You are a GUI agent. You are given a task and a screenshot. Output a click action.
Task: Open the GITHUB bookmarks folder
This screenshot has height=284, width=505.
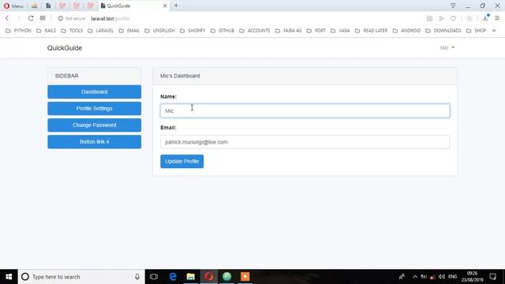[223, 31]
